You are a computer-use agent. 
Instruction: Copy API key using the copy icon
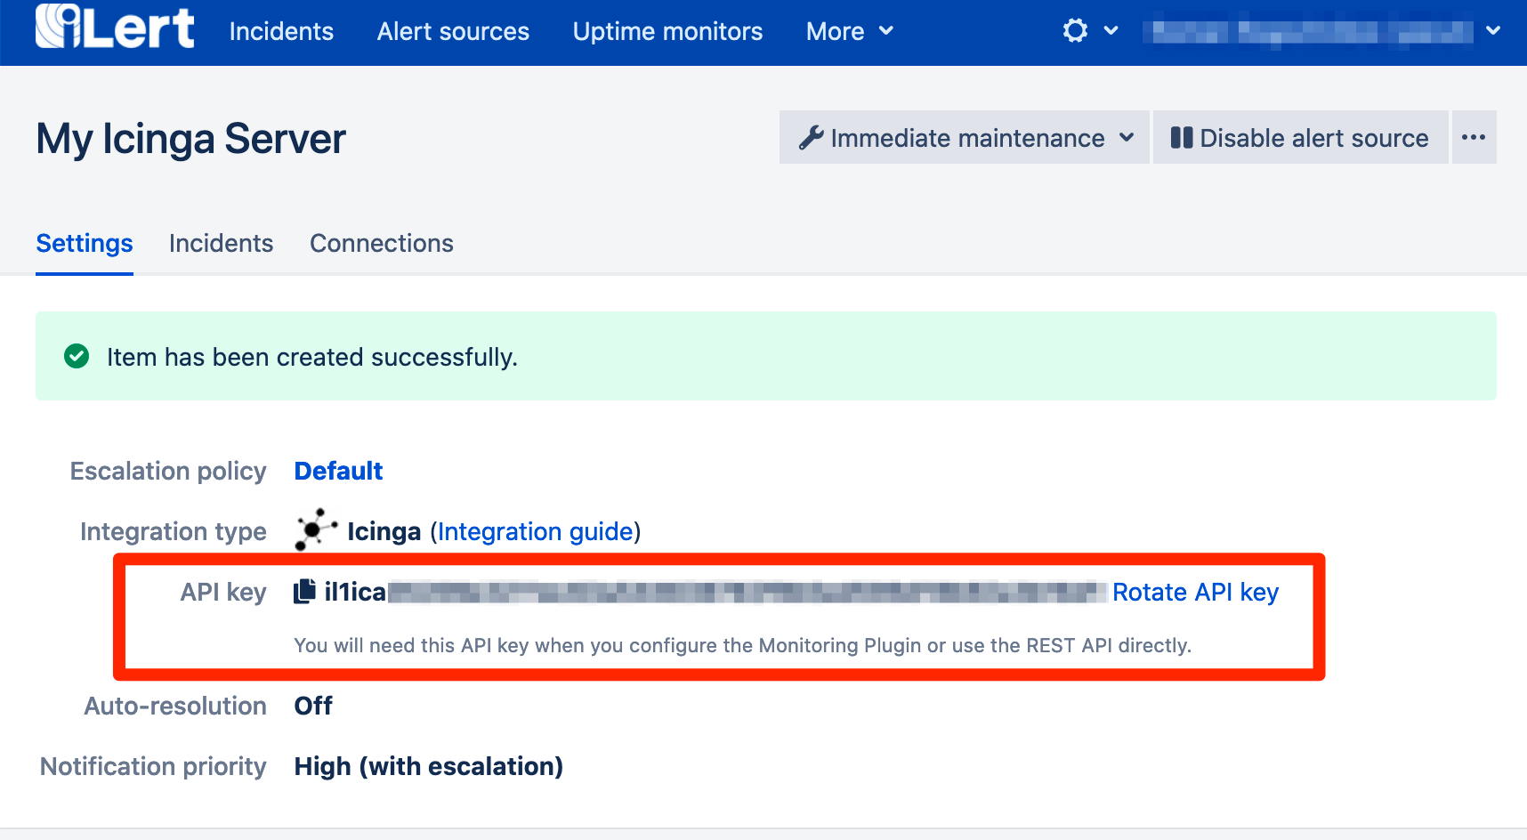(x=305, y=591)
